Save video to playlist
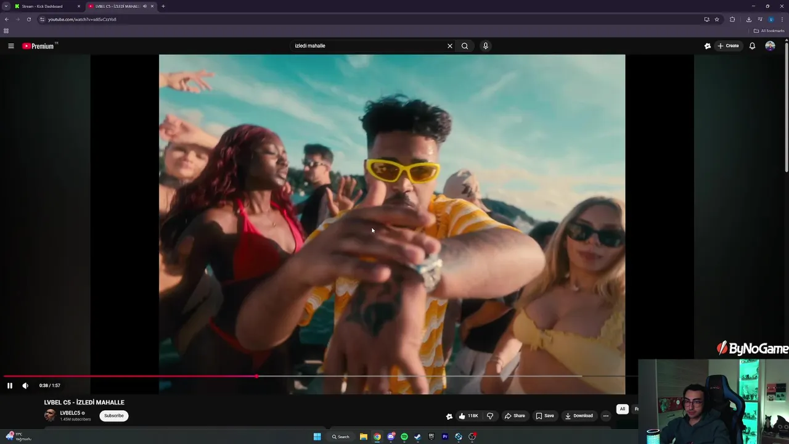789x444 pixels. coord(545,416)
